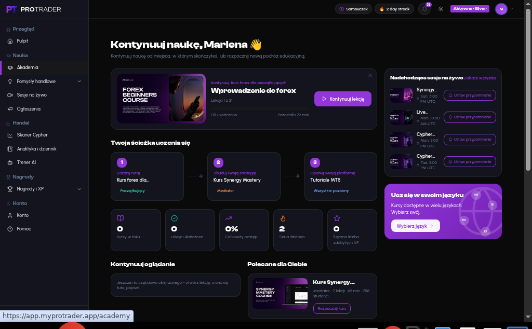The image size is (532, 329).
Task: Open Ogłoszenia page
Action: [44, 109]
